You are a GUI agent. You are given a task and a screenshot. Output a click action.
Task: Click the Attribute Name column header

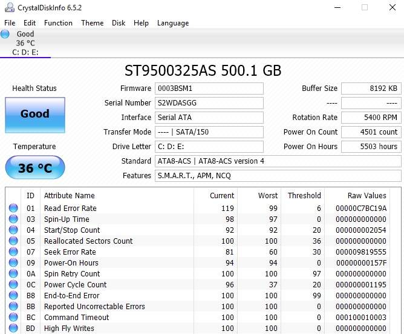(70, 196)
